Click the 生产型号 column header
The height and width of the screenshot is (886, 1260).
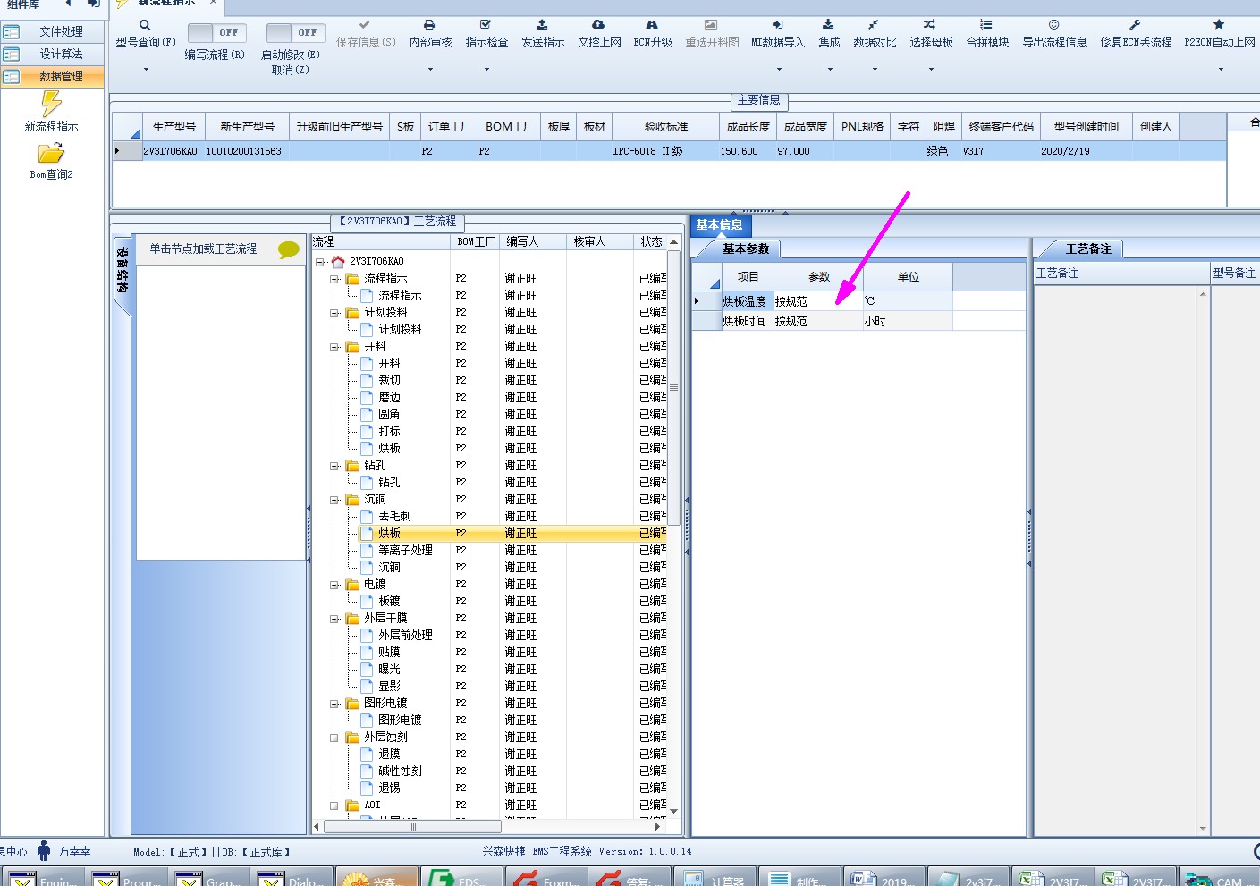click(x=174, y=127)
